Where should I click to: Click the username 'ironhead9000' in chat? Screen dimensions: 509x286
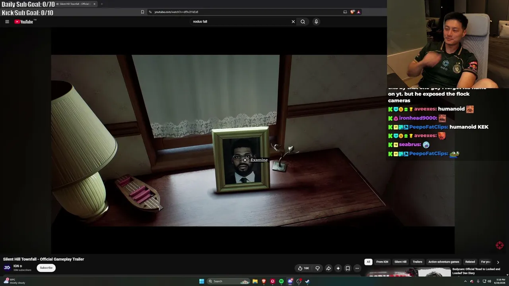tap(418, 118)
